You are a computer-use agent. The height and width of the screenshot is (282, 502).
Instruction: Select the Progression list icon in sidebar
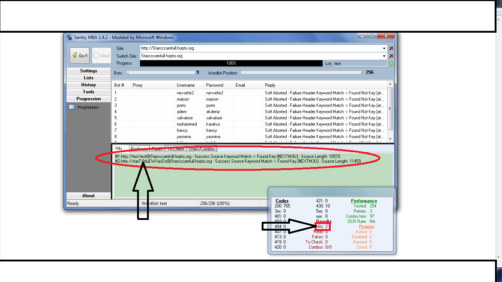pos(72,107)
